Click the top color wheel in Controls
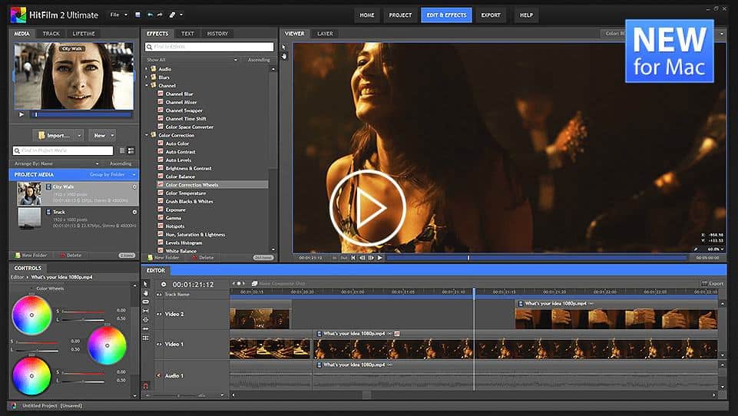Image resolution: width=738 pixels, height=416 pixels. click(x=31, y=315)
